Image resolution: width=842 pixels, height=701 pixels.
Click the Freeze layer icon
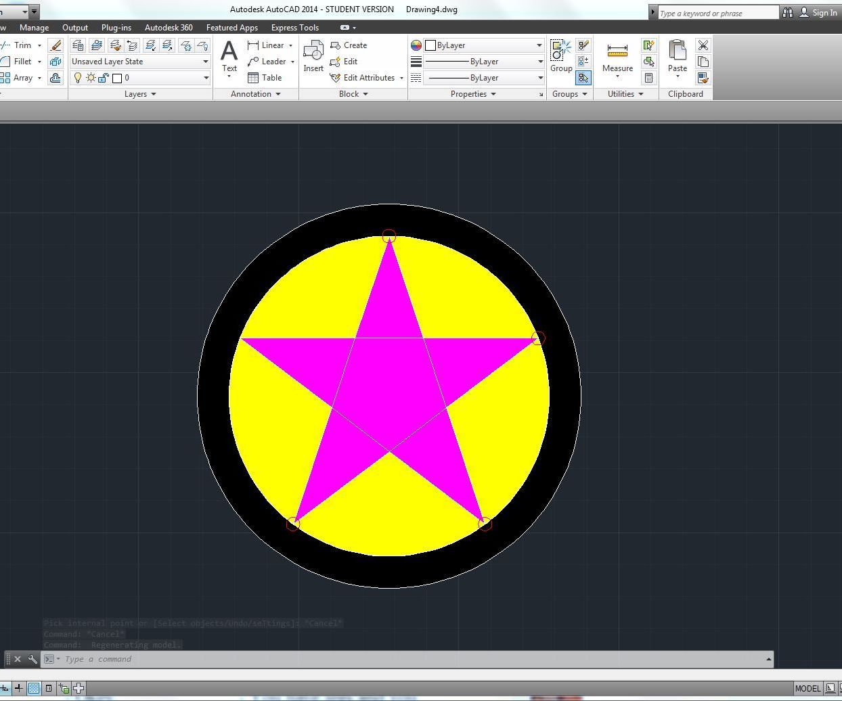click(x=185, y=45)
